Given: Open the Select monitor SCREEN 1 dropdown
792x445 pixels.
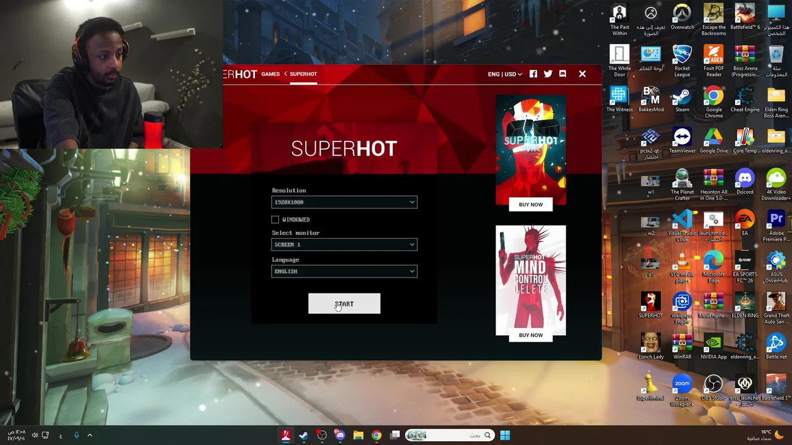Looking at the screenshot, I should click(344, 245).
